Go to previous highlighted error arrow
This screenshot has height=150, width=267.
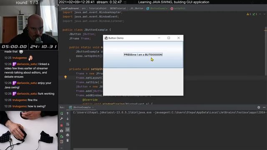point(260,14)
